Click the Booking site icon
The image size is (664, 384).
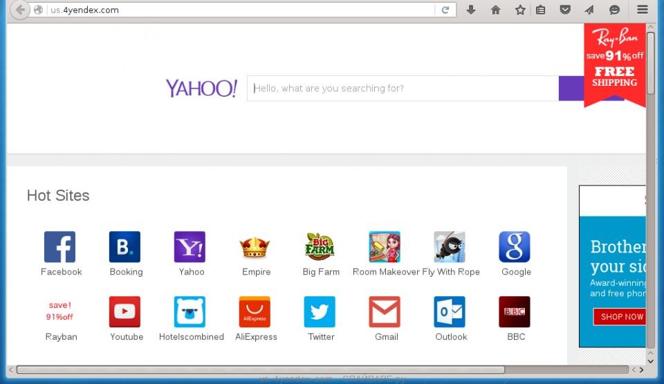click(x=124, y=247)
